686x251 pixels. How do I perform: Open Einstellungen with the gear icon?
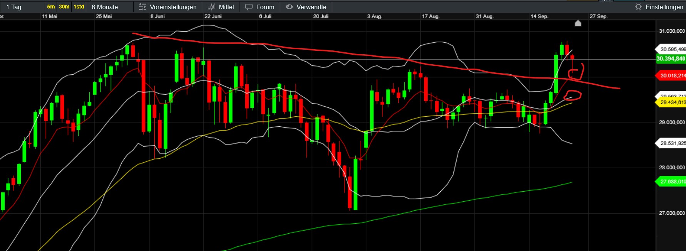click(639, 7)
